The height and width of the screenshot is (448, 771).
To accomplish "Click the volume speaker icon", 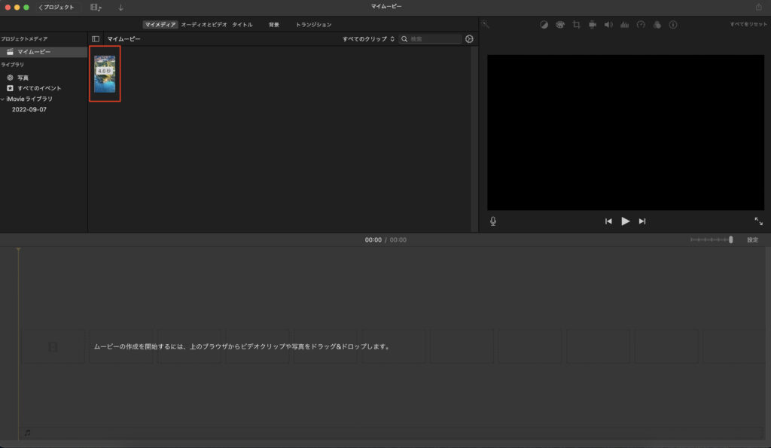I will tap(608, 25).
